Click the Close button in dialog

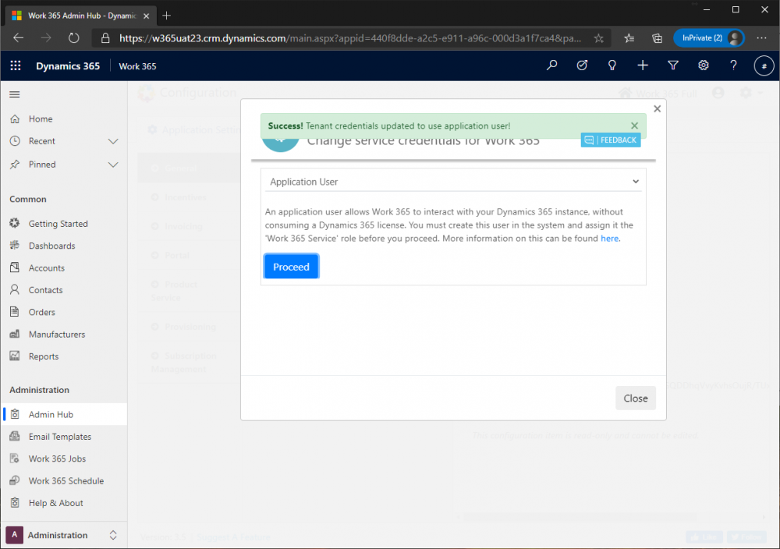tap(635, 398)
